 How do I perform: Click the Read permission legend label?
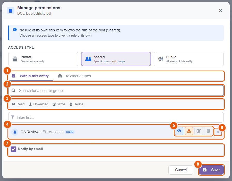coord(18,104)
